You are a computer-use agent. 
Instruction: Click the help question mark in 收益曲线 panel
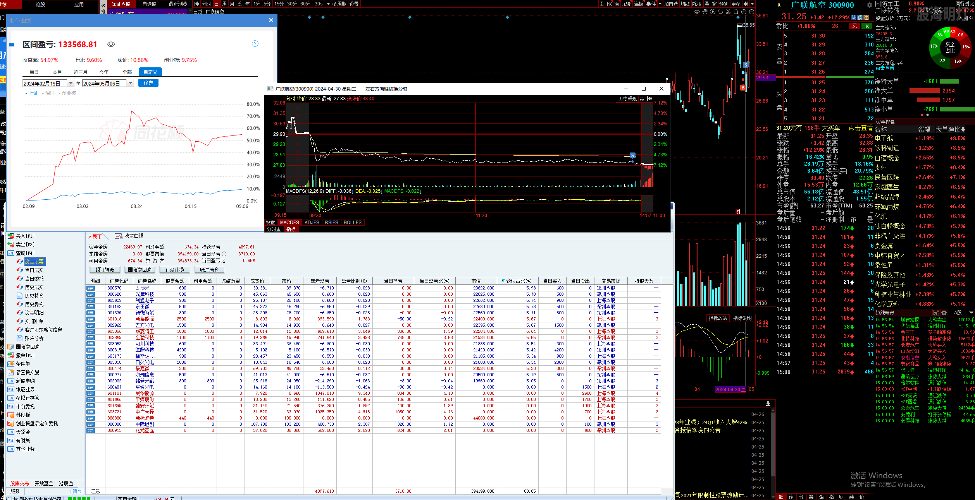tap(255, 44)
